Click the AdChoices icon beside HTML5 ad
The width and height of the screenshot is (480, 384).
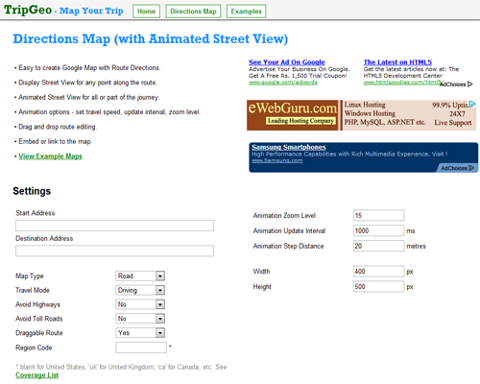[x=469, y=84]
